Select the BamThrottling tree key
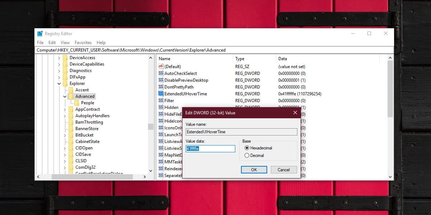Screen dimensions: 431x215 click(x=89, y=122)
